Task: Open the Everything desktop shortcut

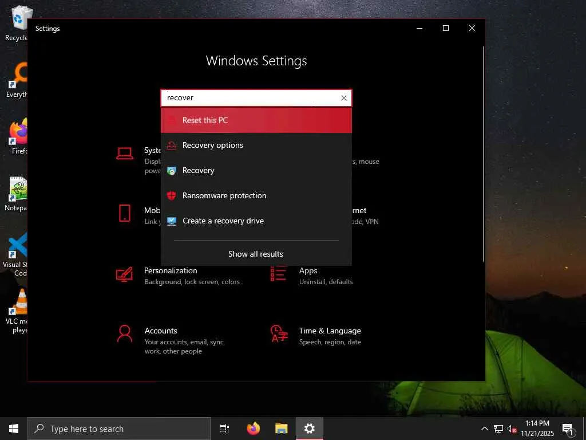Action: tap(18, 80)
